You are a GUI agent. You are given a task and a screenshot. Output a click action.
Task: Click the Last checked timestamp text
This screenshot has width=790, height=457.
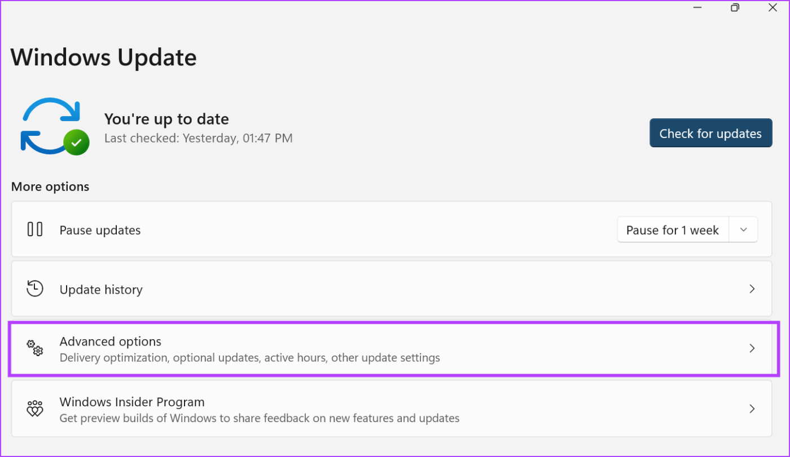(x=198, y=137)
